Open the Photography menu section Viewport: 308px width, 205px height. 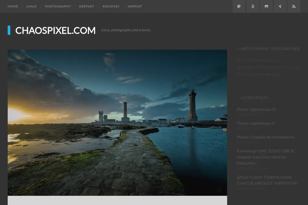(x=58, y=6)
